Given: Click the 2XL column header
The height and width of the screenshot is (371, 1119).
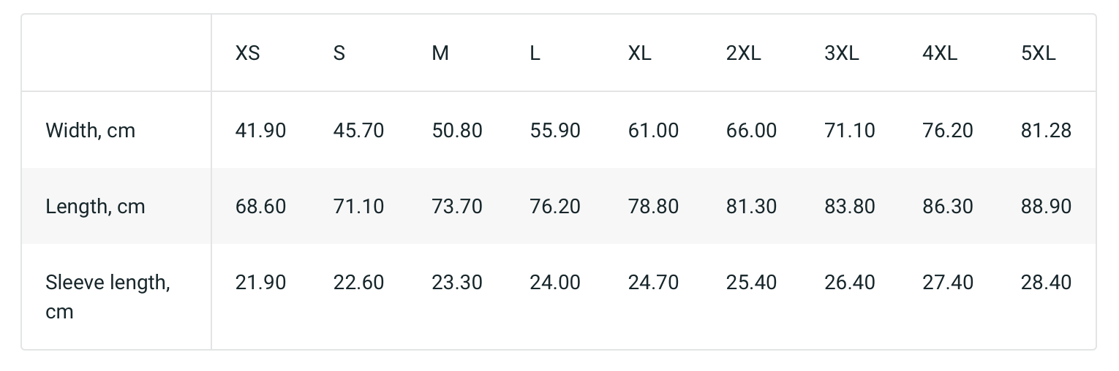Looking at the screenshot, I should 744,53.
